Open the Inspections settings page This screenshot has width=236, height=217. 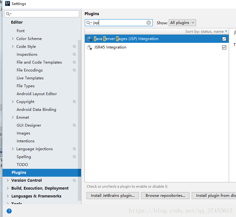pyautogui.click(x=27, y=54)
